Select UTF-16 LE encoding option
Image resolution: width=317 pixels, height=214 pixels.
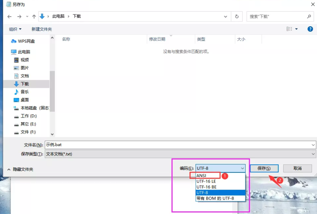pos(206,181)
